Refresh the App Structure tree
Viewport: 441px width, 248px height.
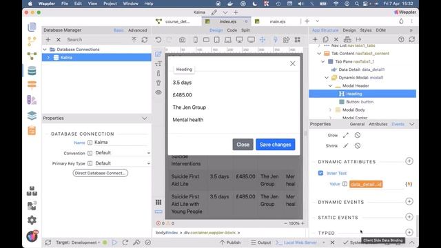412,39
